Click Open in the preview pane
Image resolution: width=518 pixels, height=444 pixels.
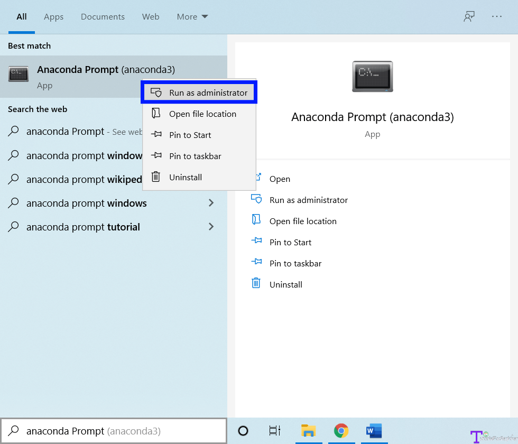pos(280,179)
